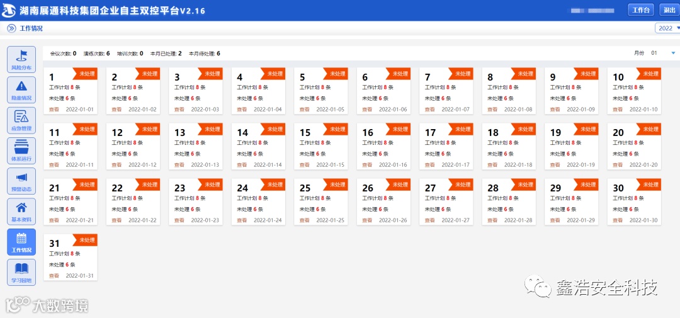Select the day 29 card number

tap(555, 188)
